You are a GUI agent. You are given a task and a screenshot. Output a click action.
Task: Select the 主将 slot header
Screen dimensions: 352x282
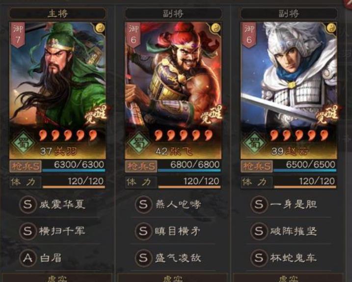tap(57, 13)
